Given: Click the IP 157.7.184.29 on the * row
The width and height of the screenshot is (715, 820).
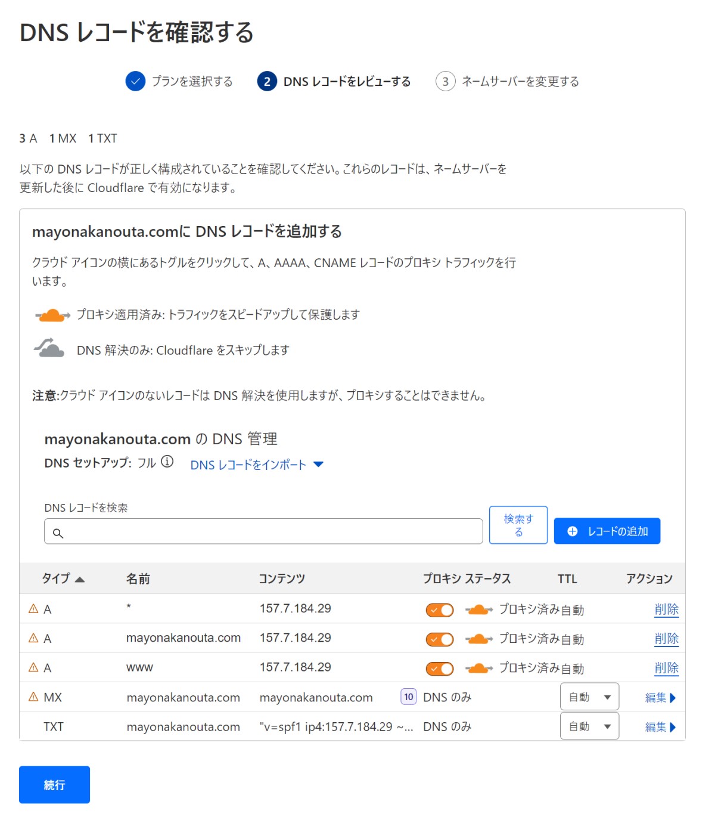Looking at the screenshot, I should point(295,608).
